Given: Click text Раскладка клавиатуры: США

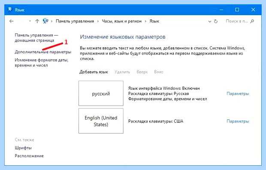Looking at the screenshot, I should 156,121.
